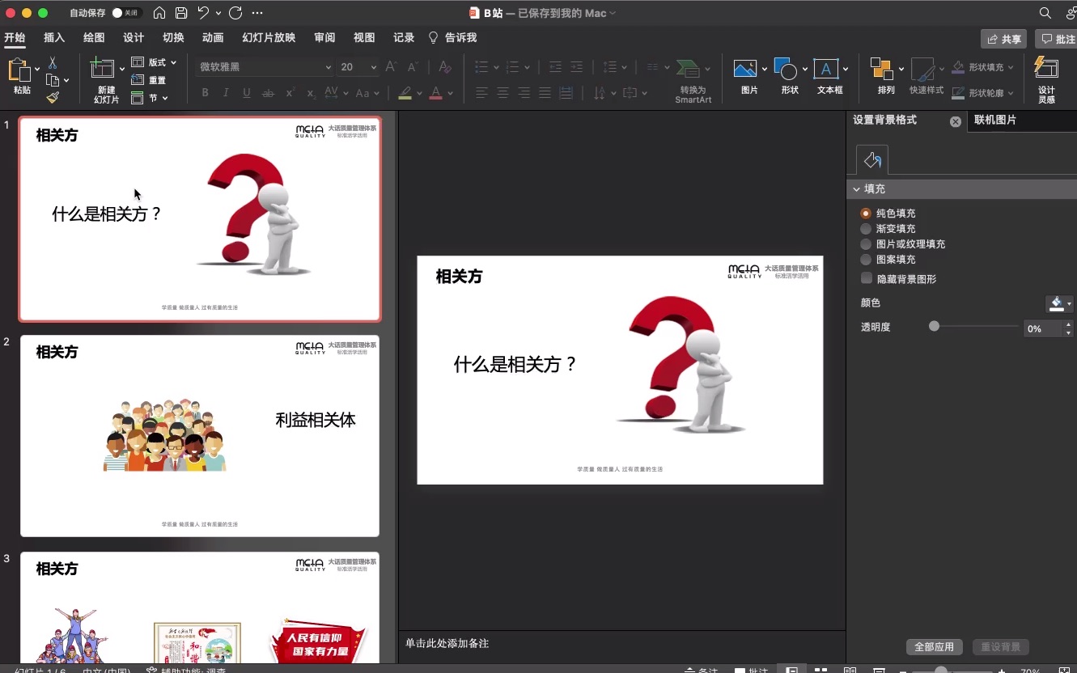Click the Home icon in title bar

[x=159, y=13]
